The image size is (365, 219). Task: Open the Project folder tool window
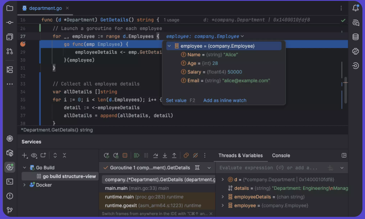pos(9,8)
